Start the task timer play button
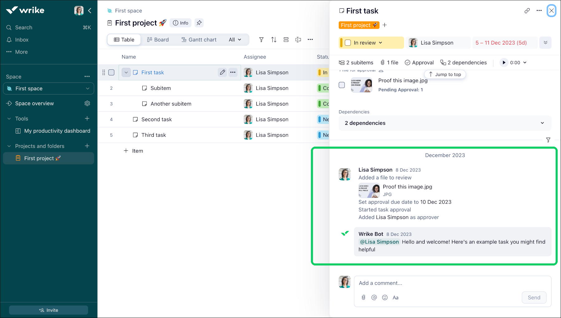Viewport: 561px width, 318px height. (x=503, y=63)
